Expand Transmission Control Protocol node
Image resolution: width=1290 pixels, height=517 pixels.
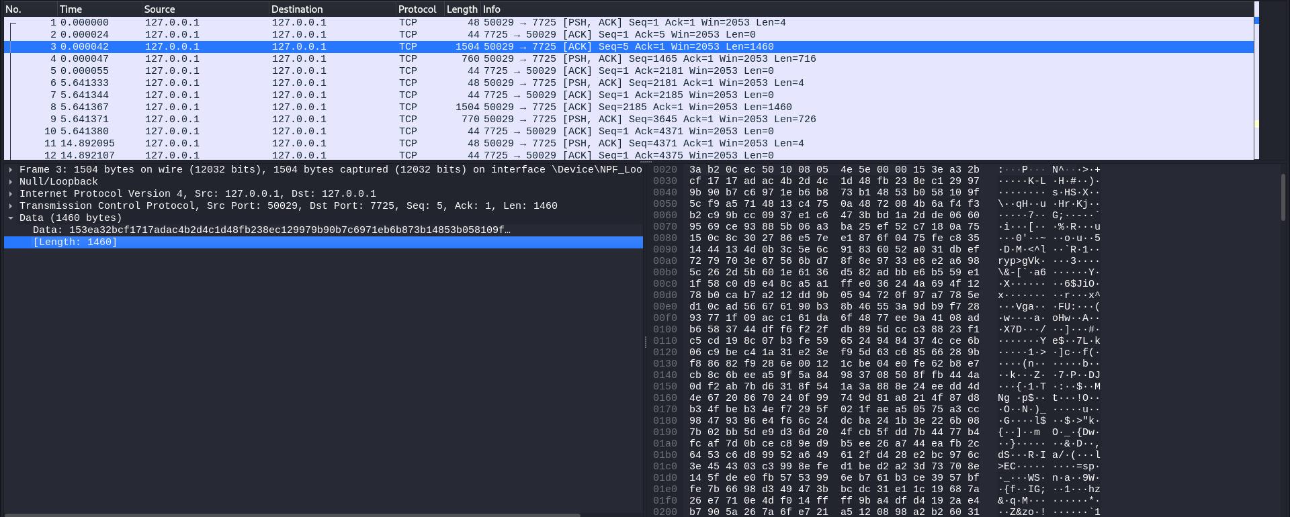pyautogui.click(x=11, y=206)
